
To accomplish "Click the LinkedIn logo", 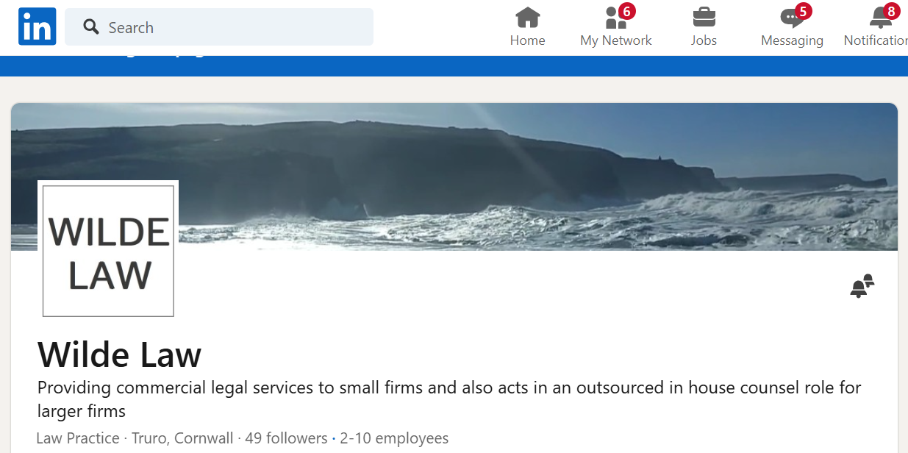I will tap(37, 27).
